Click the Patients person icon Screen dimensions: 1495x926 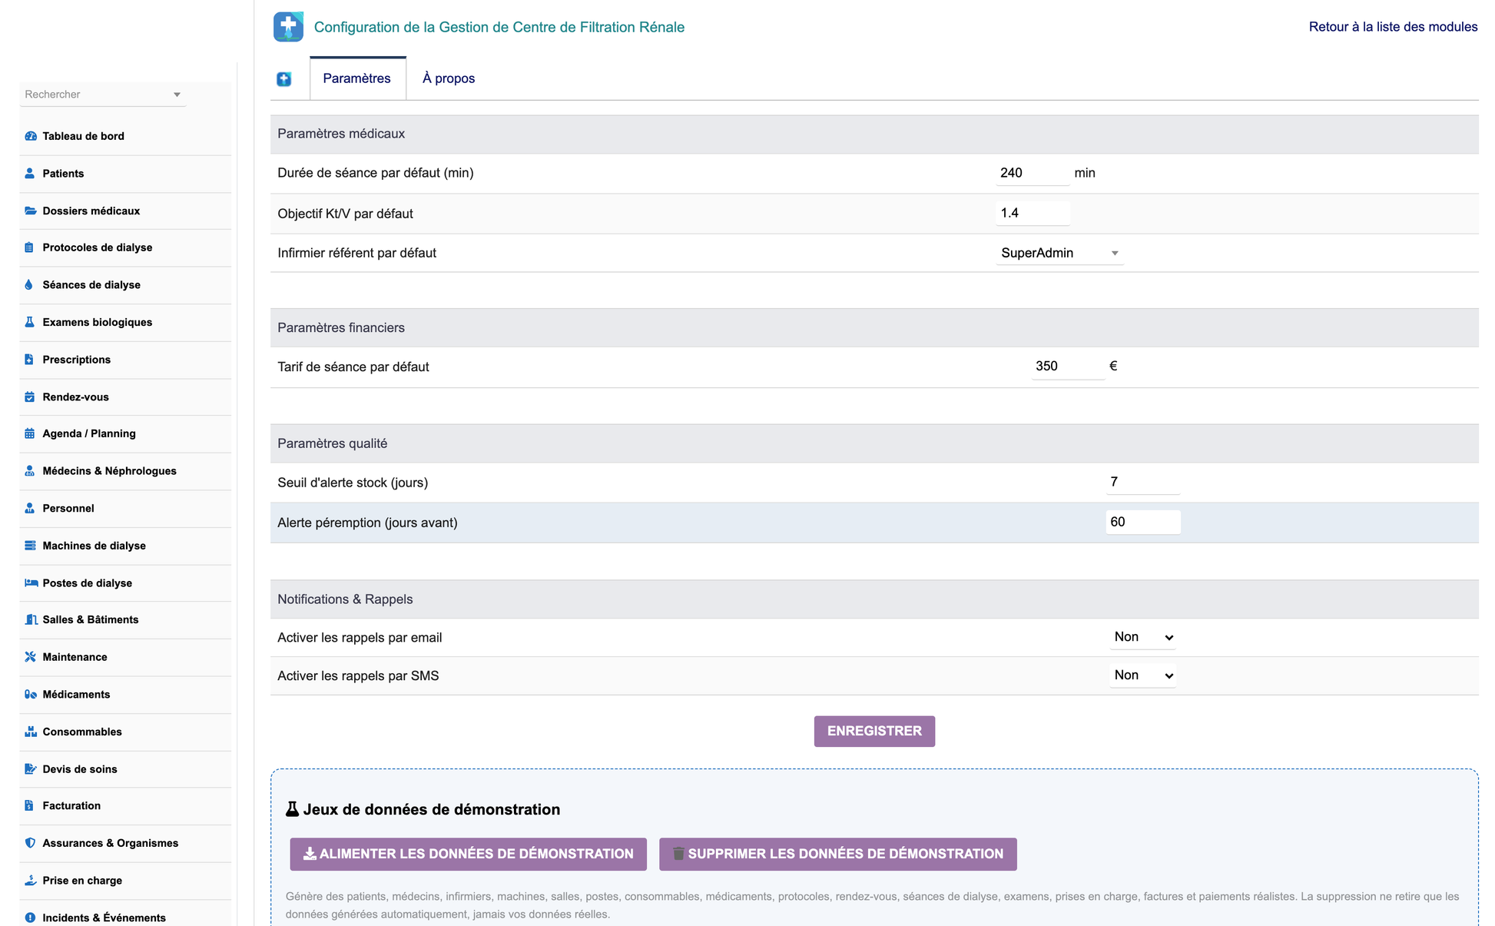pos(30,174)
